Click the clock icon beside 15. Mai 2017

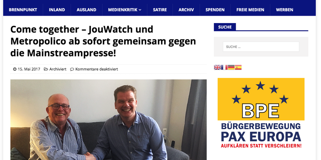coord(15,69)
